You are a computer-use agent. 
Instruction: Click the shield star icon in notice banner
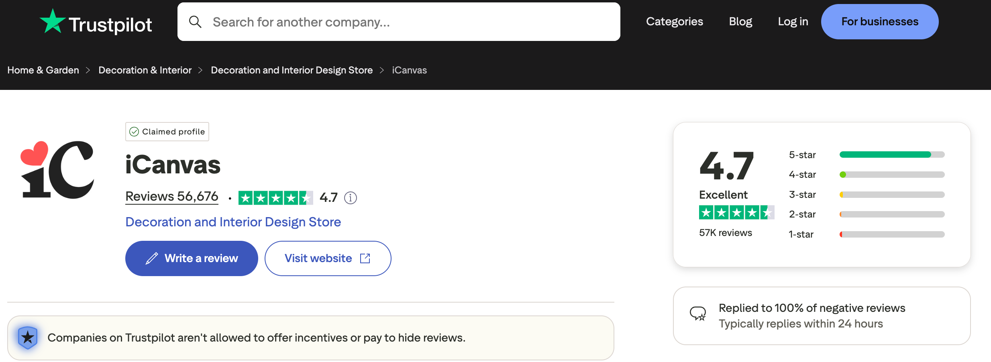click(28, 338)
